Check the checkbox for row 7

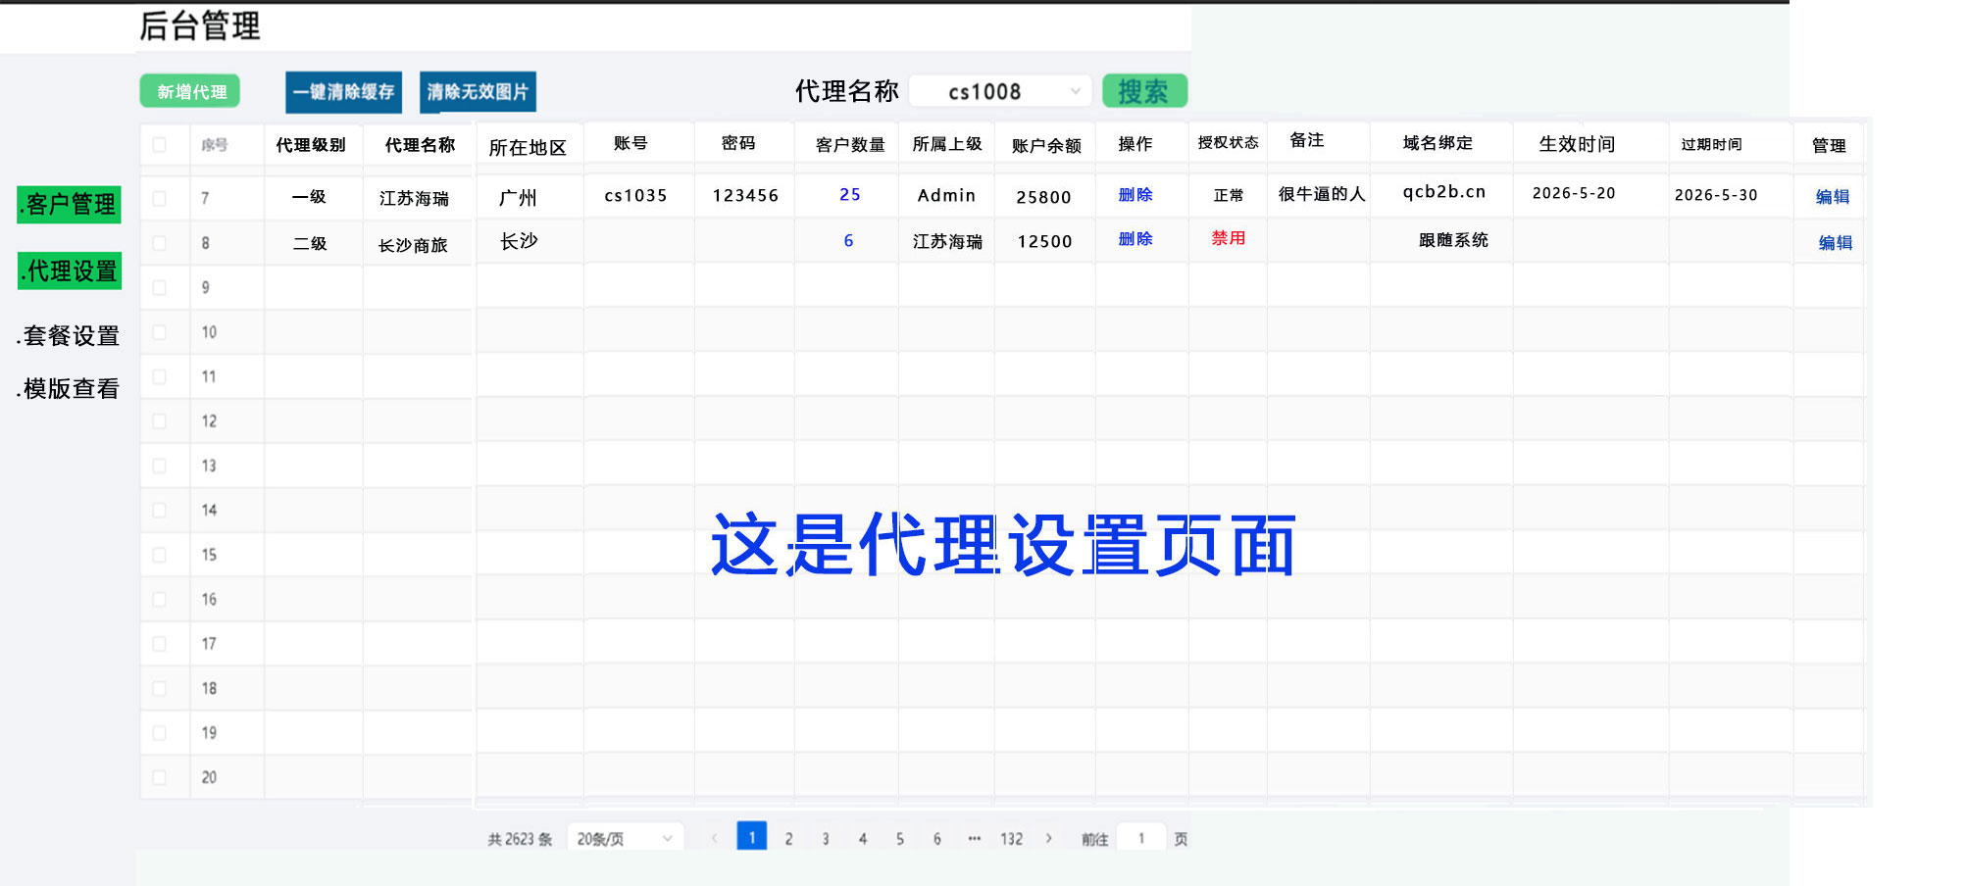click(x=159, y=198)
